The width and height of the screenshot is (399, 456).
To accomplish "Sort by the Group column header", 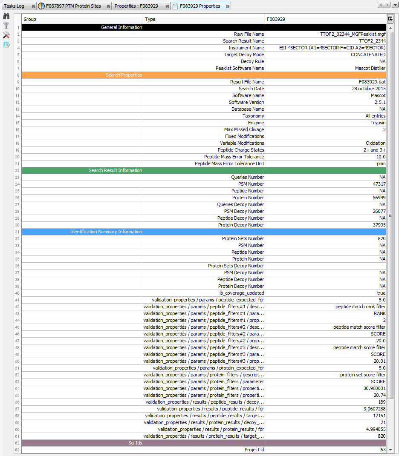I will pyautogui.click(x=82, y=19).
